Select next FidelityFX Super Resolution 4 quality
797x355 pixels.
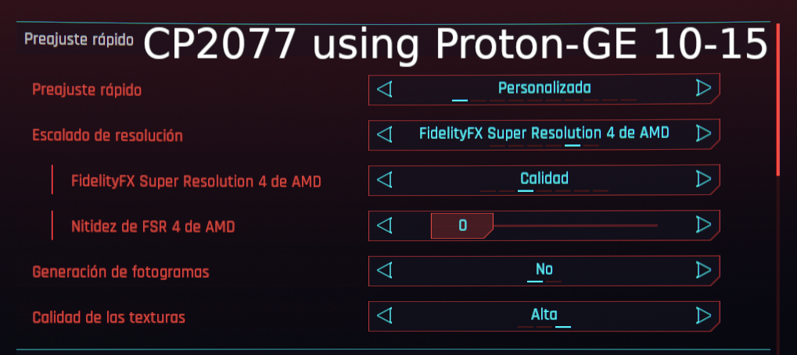[703, 179]
